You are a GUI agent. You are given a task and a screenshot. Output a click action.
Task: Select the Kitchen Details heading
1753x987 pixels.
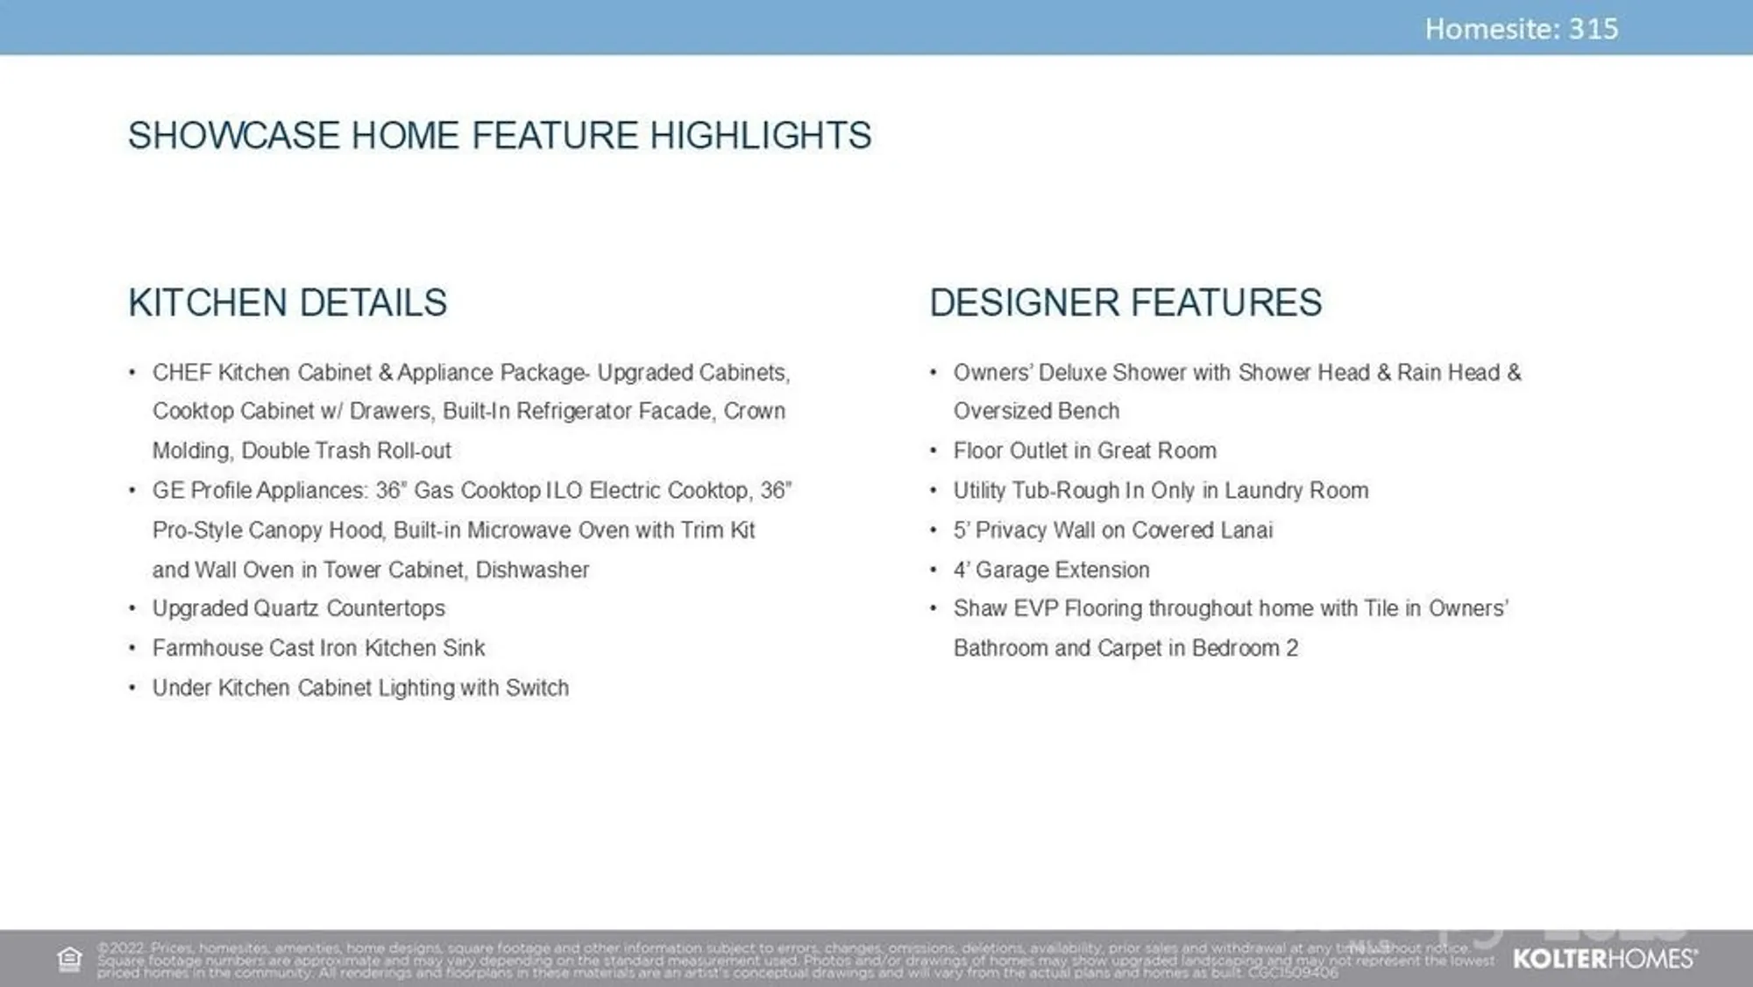click(287, 303)
